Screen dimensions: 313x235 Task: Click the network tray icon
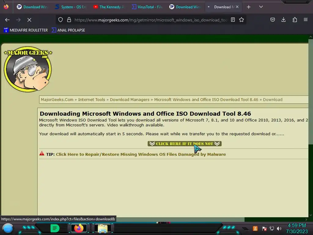click(272, 228)
